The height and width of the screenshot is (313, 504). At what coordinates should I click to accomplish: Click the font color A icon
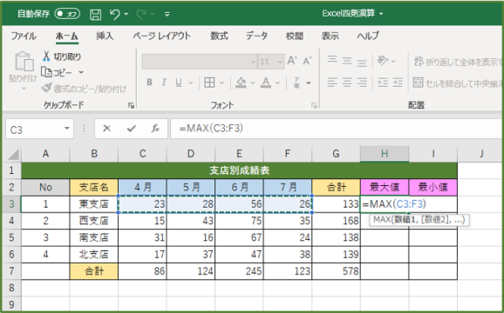(265, 83)
